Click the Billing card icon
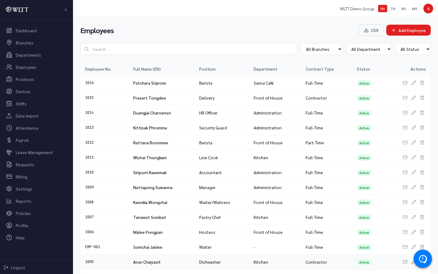This screenshot has width=438, height=274. coord(9,177)
